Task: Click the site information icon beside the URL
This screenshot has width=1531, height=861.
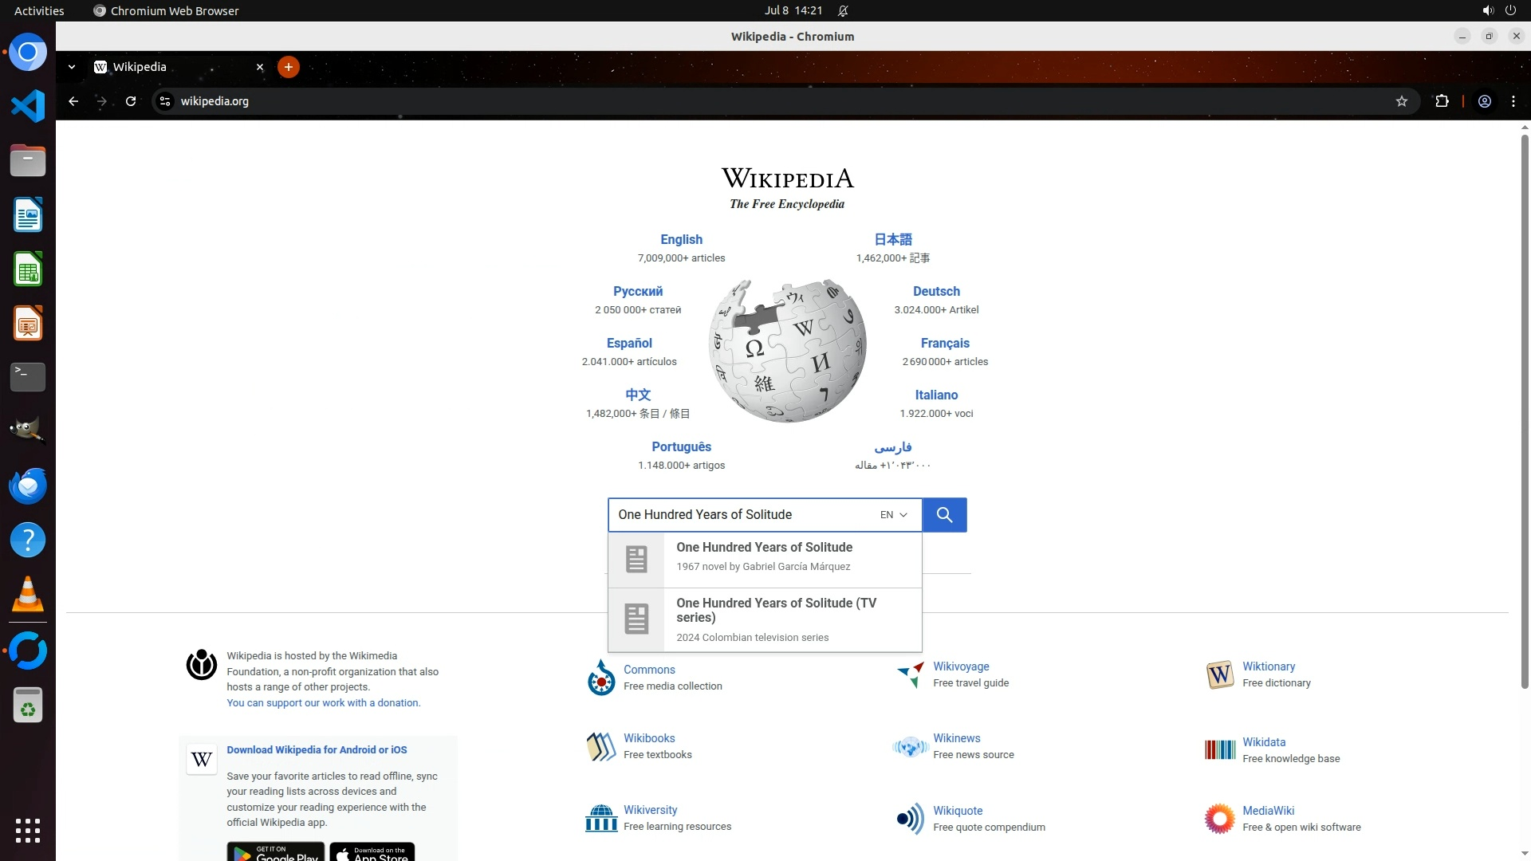Action: [x=165, y=101]
